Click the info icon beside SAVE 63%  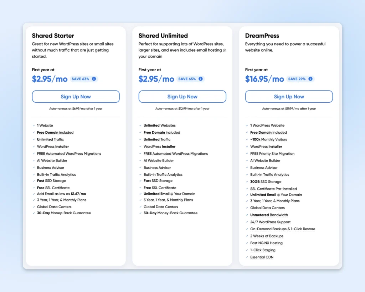point(94,79)
